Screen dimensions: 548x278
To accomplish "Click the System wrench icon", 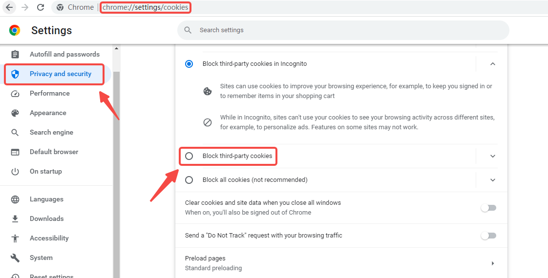I will (15, 258).
